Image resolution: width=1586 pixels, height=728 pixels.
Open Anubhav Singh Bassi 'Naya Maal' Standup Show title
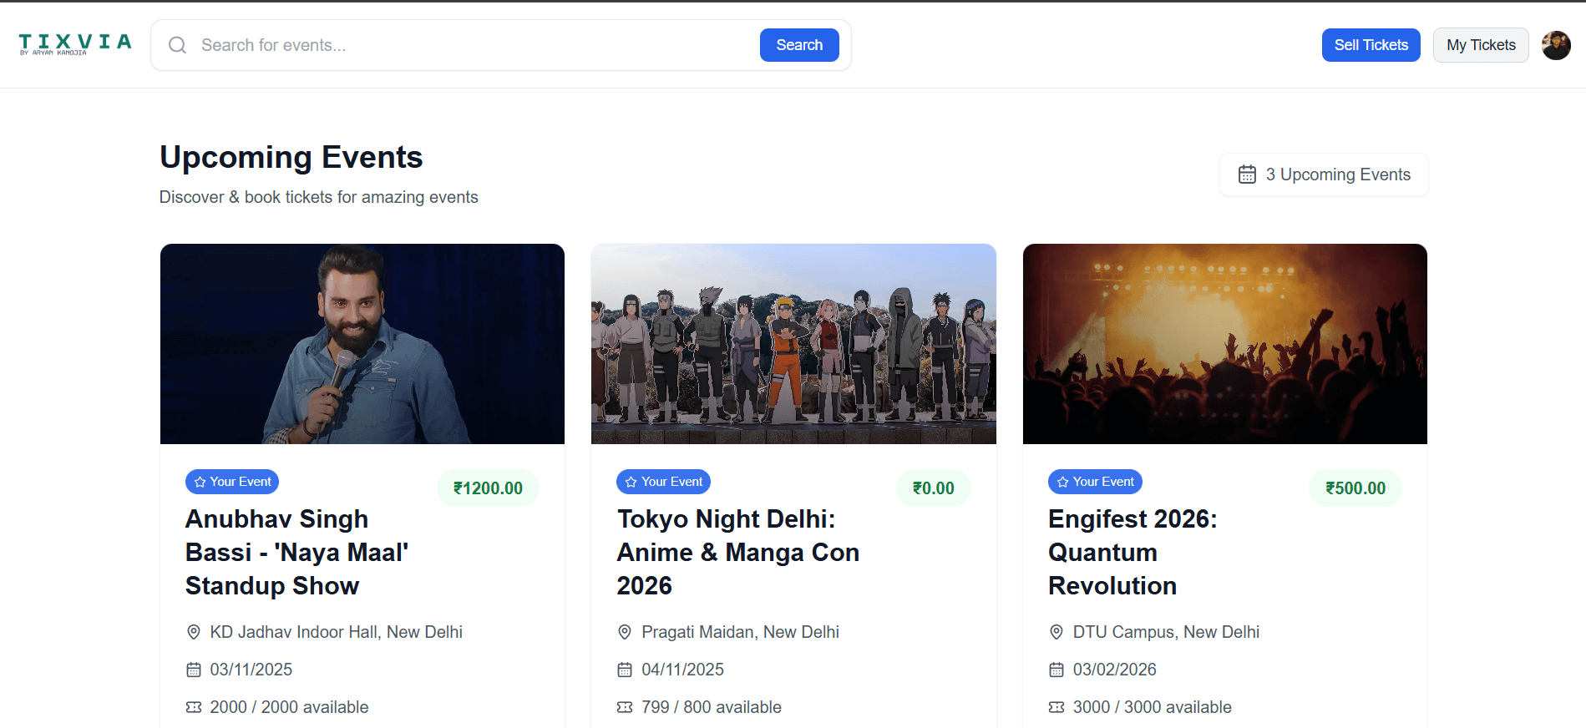pos(297,553)
